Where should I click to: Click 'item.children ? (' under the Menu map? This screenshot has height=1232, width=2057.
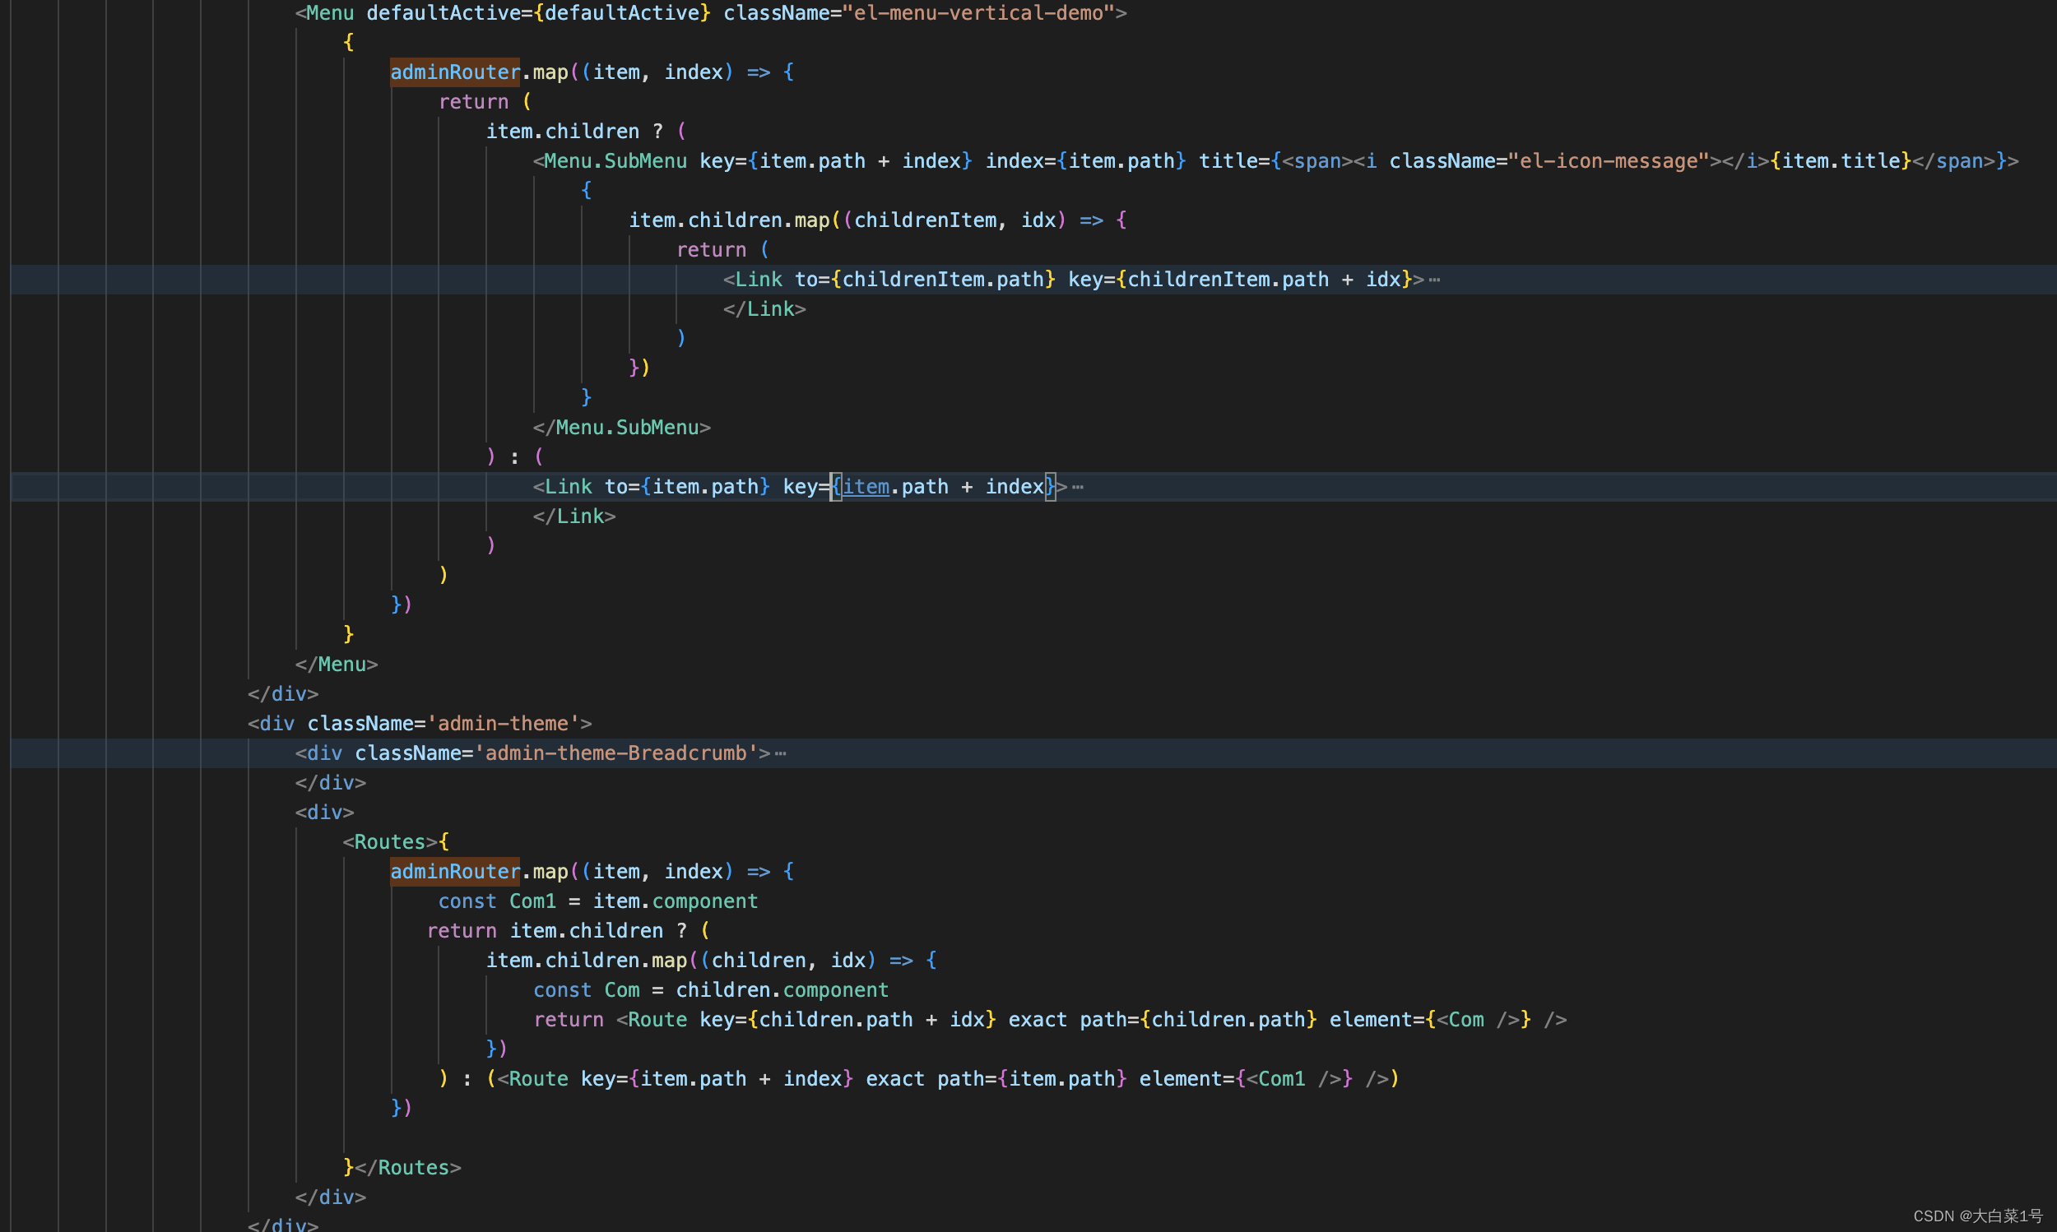coord(587,131)
